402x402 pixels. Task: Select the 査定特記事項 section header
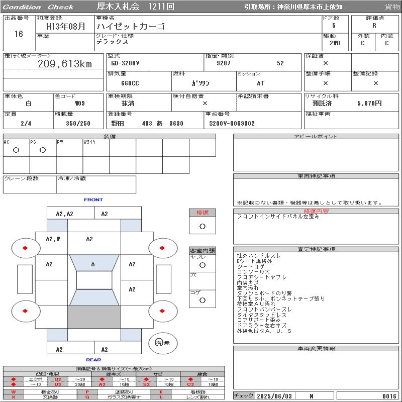coord(316,249)
